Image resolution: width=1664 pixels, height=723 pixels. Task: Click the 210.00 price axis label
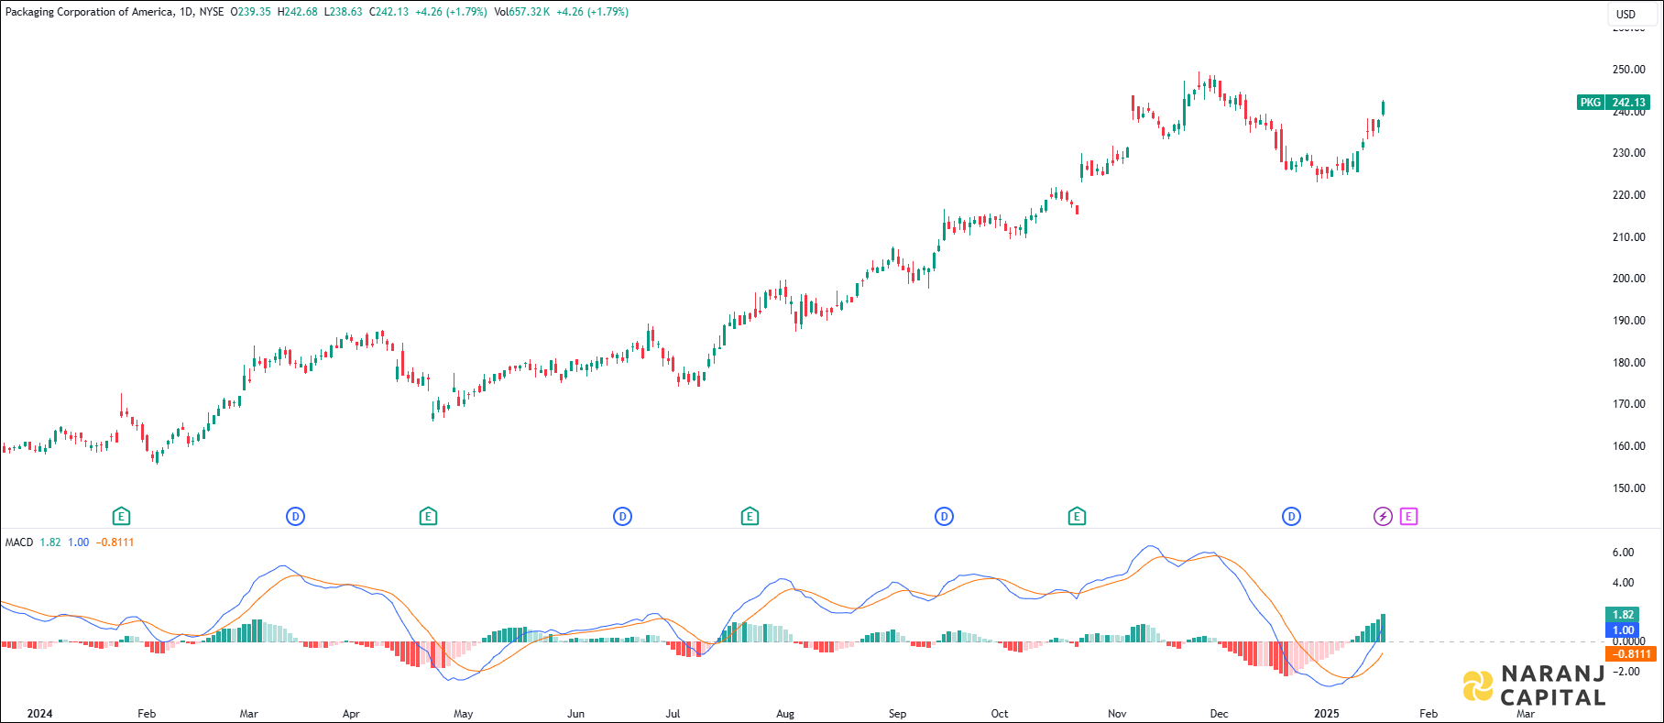coord(1628,237)
